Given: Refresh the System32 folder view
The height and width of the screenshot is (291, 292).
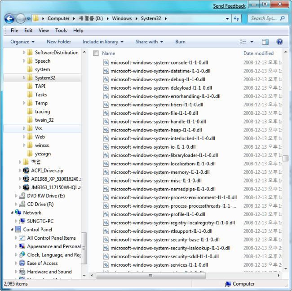Looking at the screenshot, I should 236,18.
